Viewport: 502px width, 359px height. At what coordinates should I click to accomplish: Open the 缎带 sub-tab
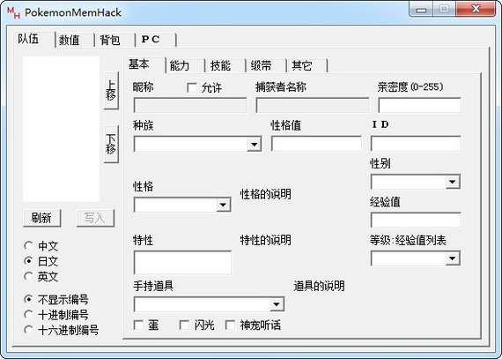point(266,65)
